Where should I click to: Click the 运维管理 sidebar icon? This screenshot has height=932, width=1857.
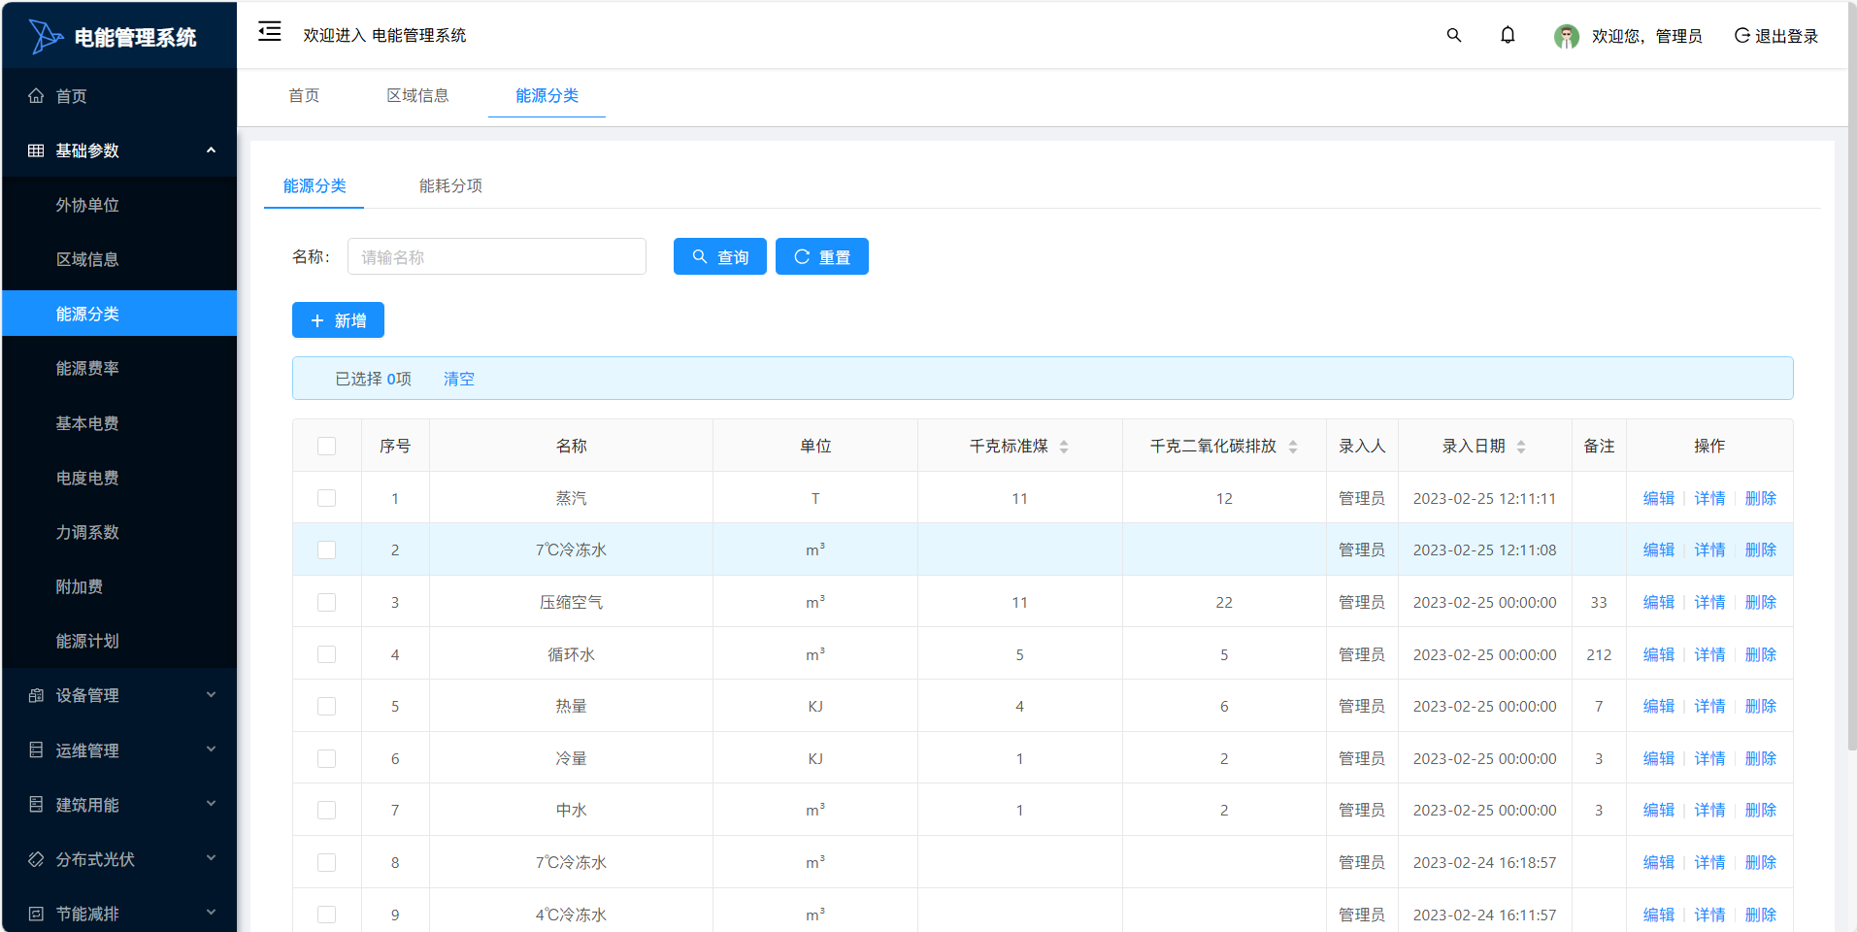tap(36, 749)
